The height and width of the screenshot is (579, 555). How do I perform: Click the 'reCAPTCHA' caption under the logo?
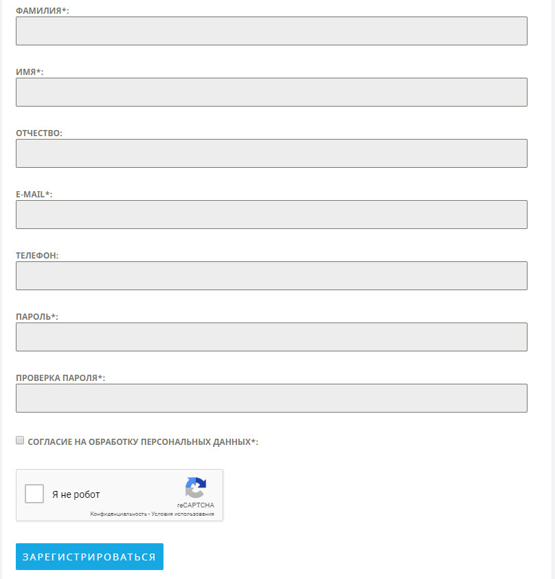tap(196, 505)
